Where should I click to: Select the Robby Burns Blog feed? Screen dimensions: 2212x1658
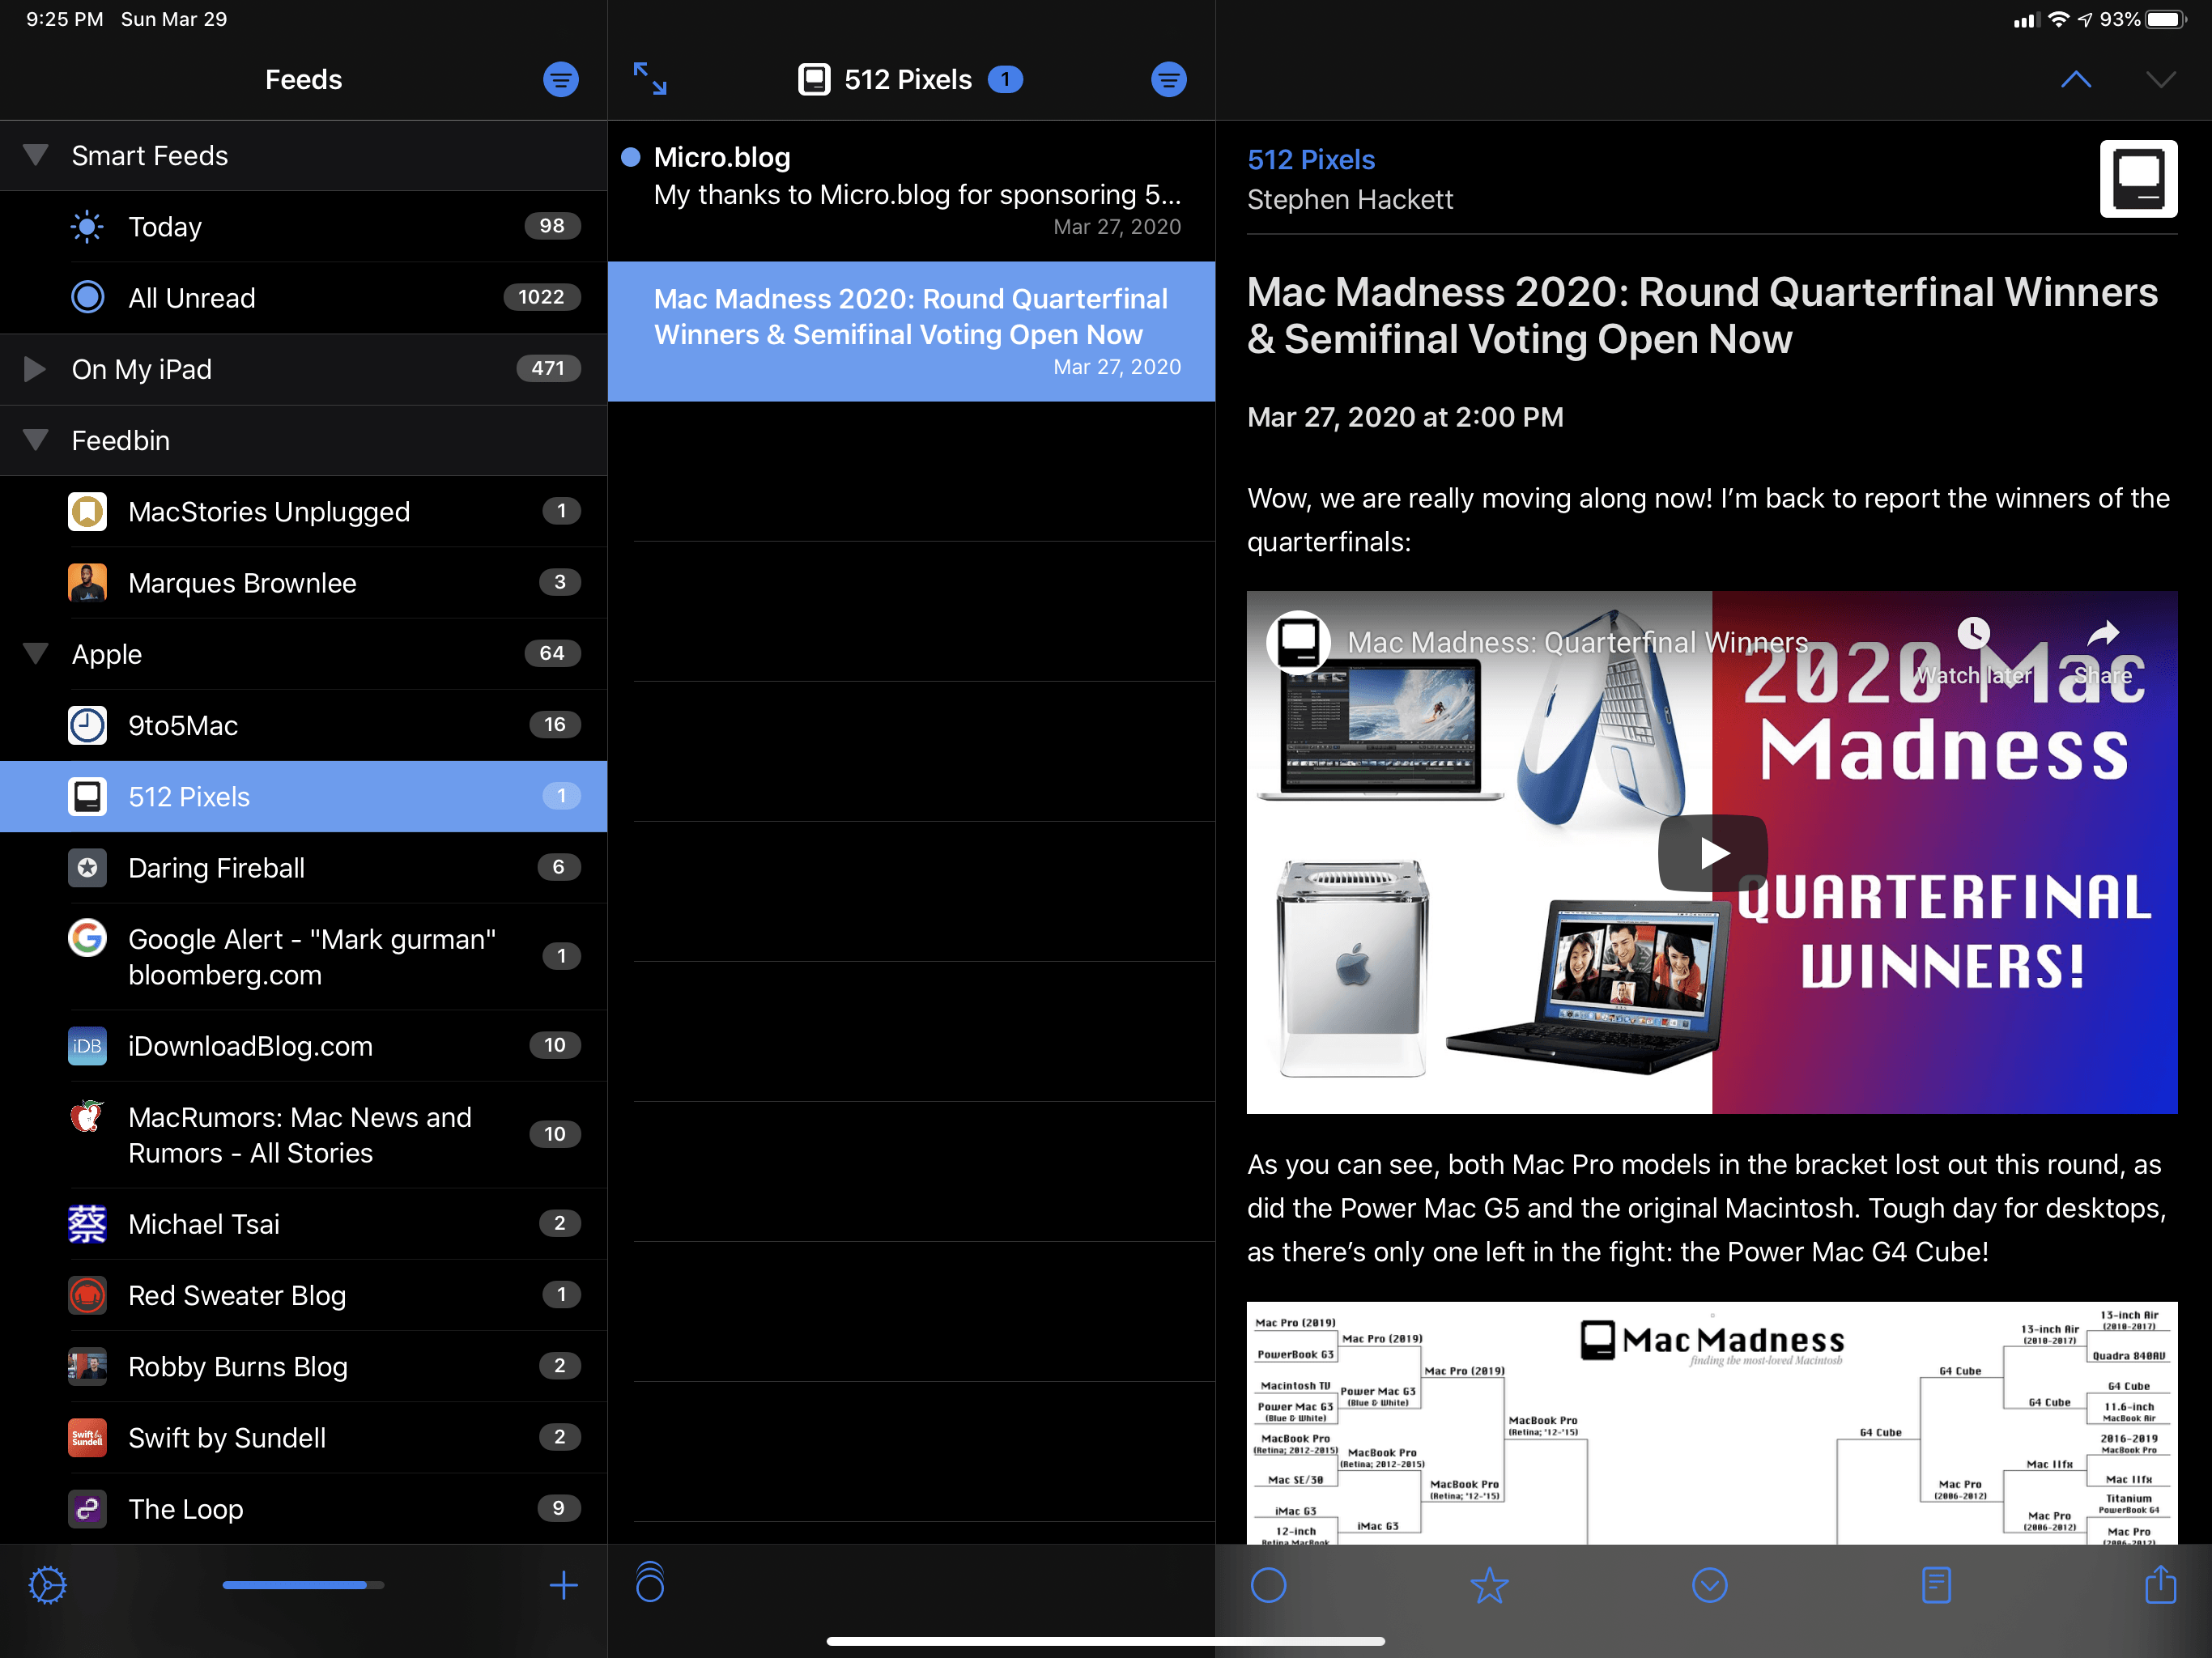point(304,1365)
